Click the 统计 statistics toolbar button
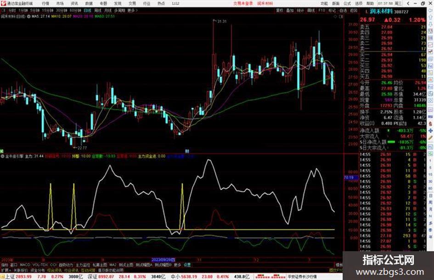The height and width of the screenshot is (280, 434). tap(300, 10)
